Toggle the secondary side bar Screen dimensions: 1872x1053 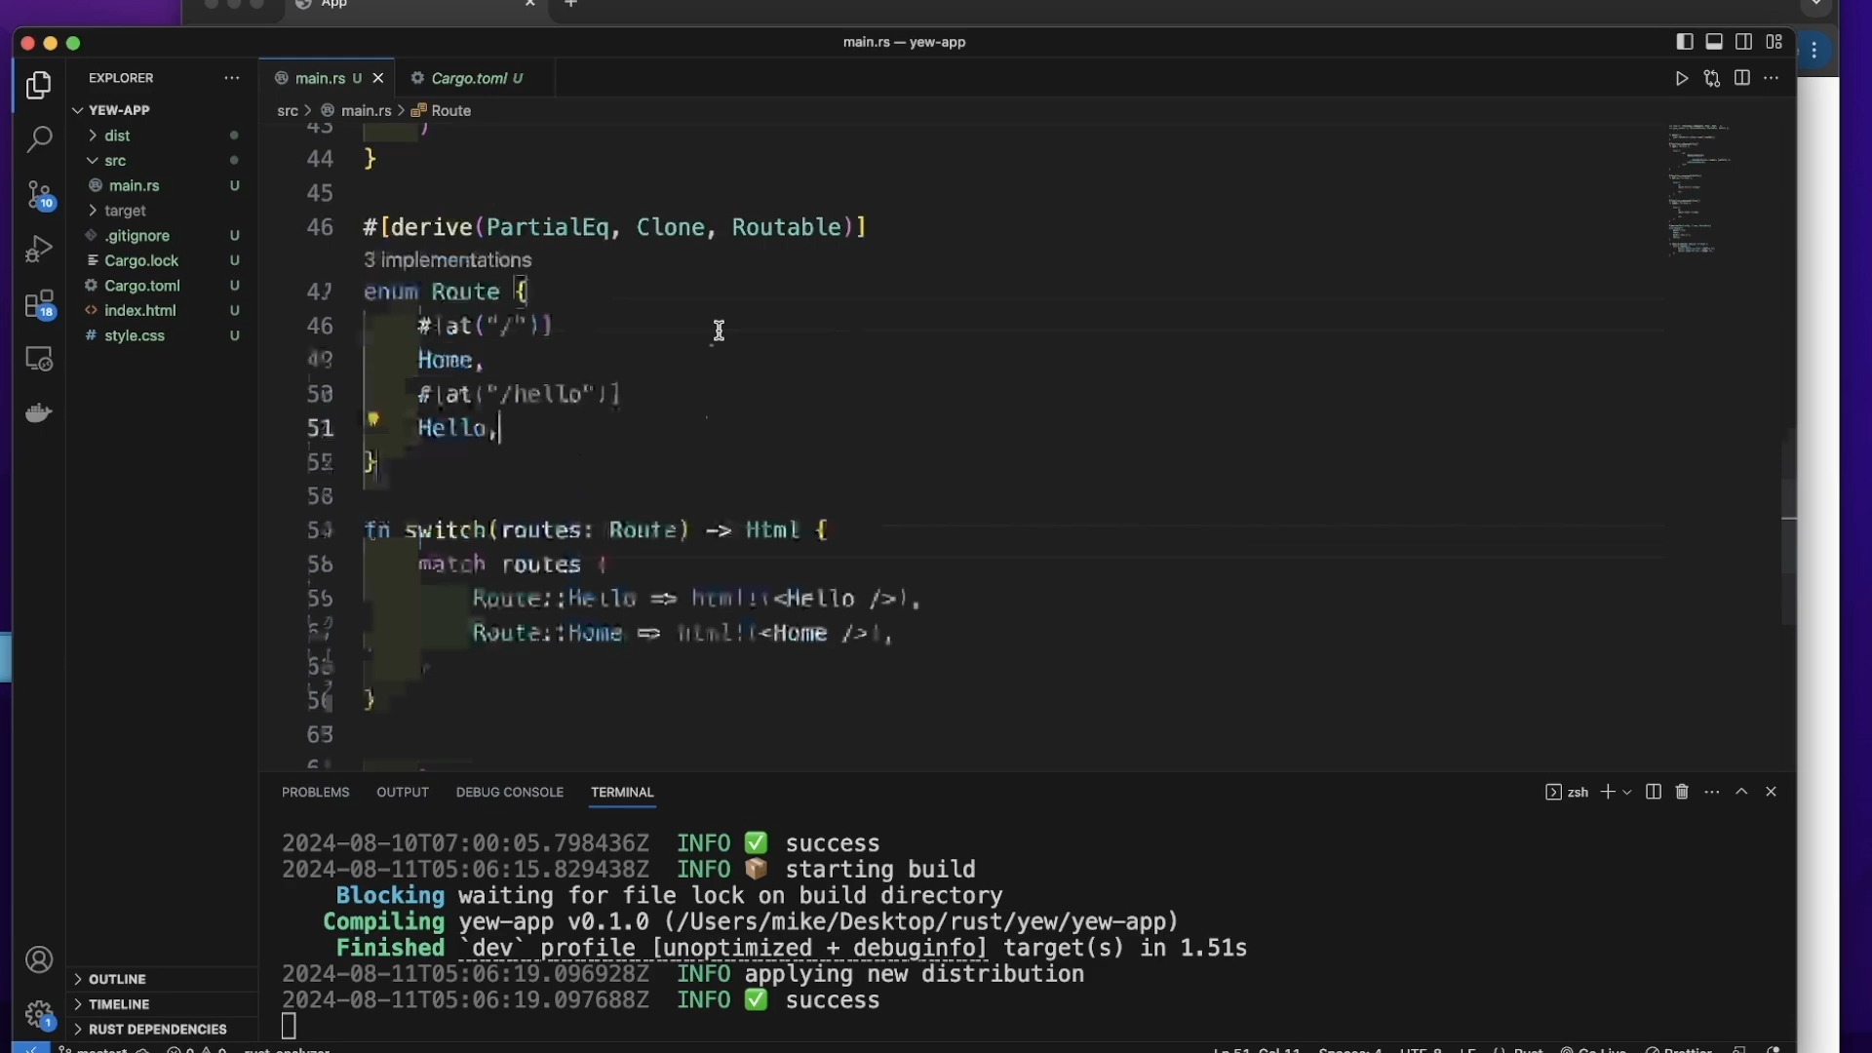pos(1745,42)
